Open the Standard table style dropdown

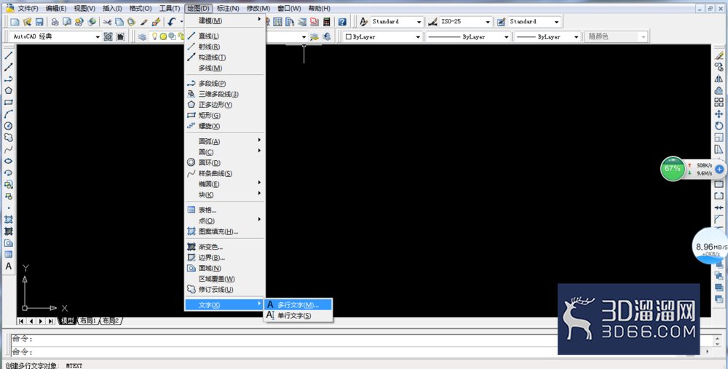pos(556,22)
